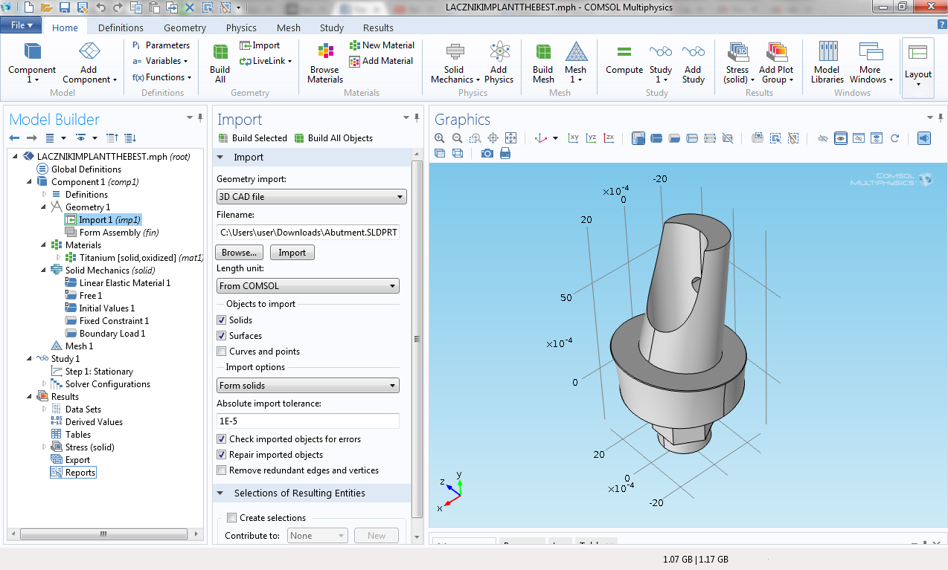
Task: Open the Contribute to dropdown
Action: (x=318, y=536)
